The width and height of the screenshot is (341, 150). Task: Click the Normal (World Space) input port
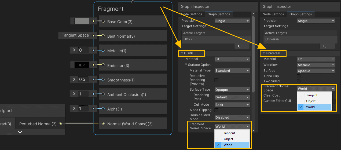[x=103, y=123]
